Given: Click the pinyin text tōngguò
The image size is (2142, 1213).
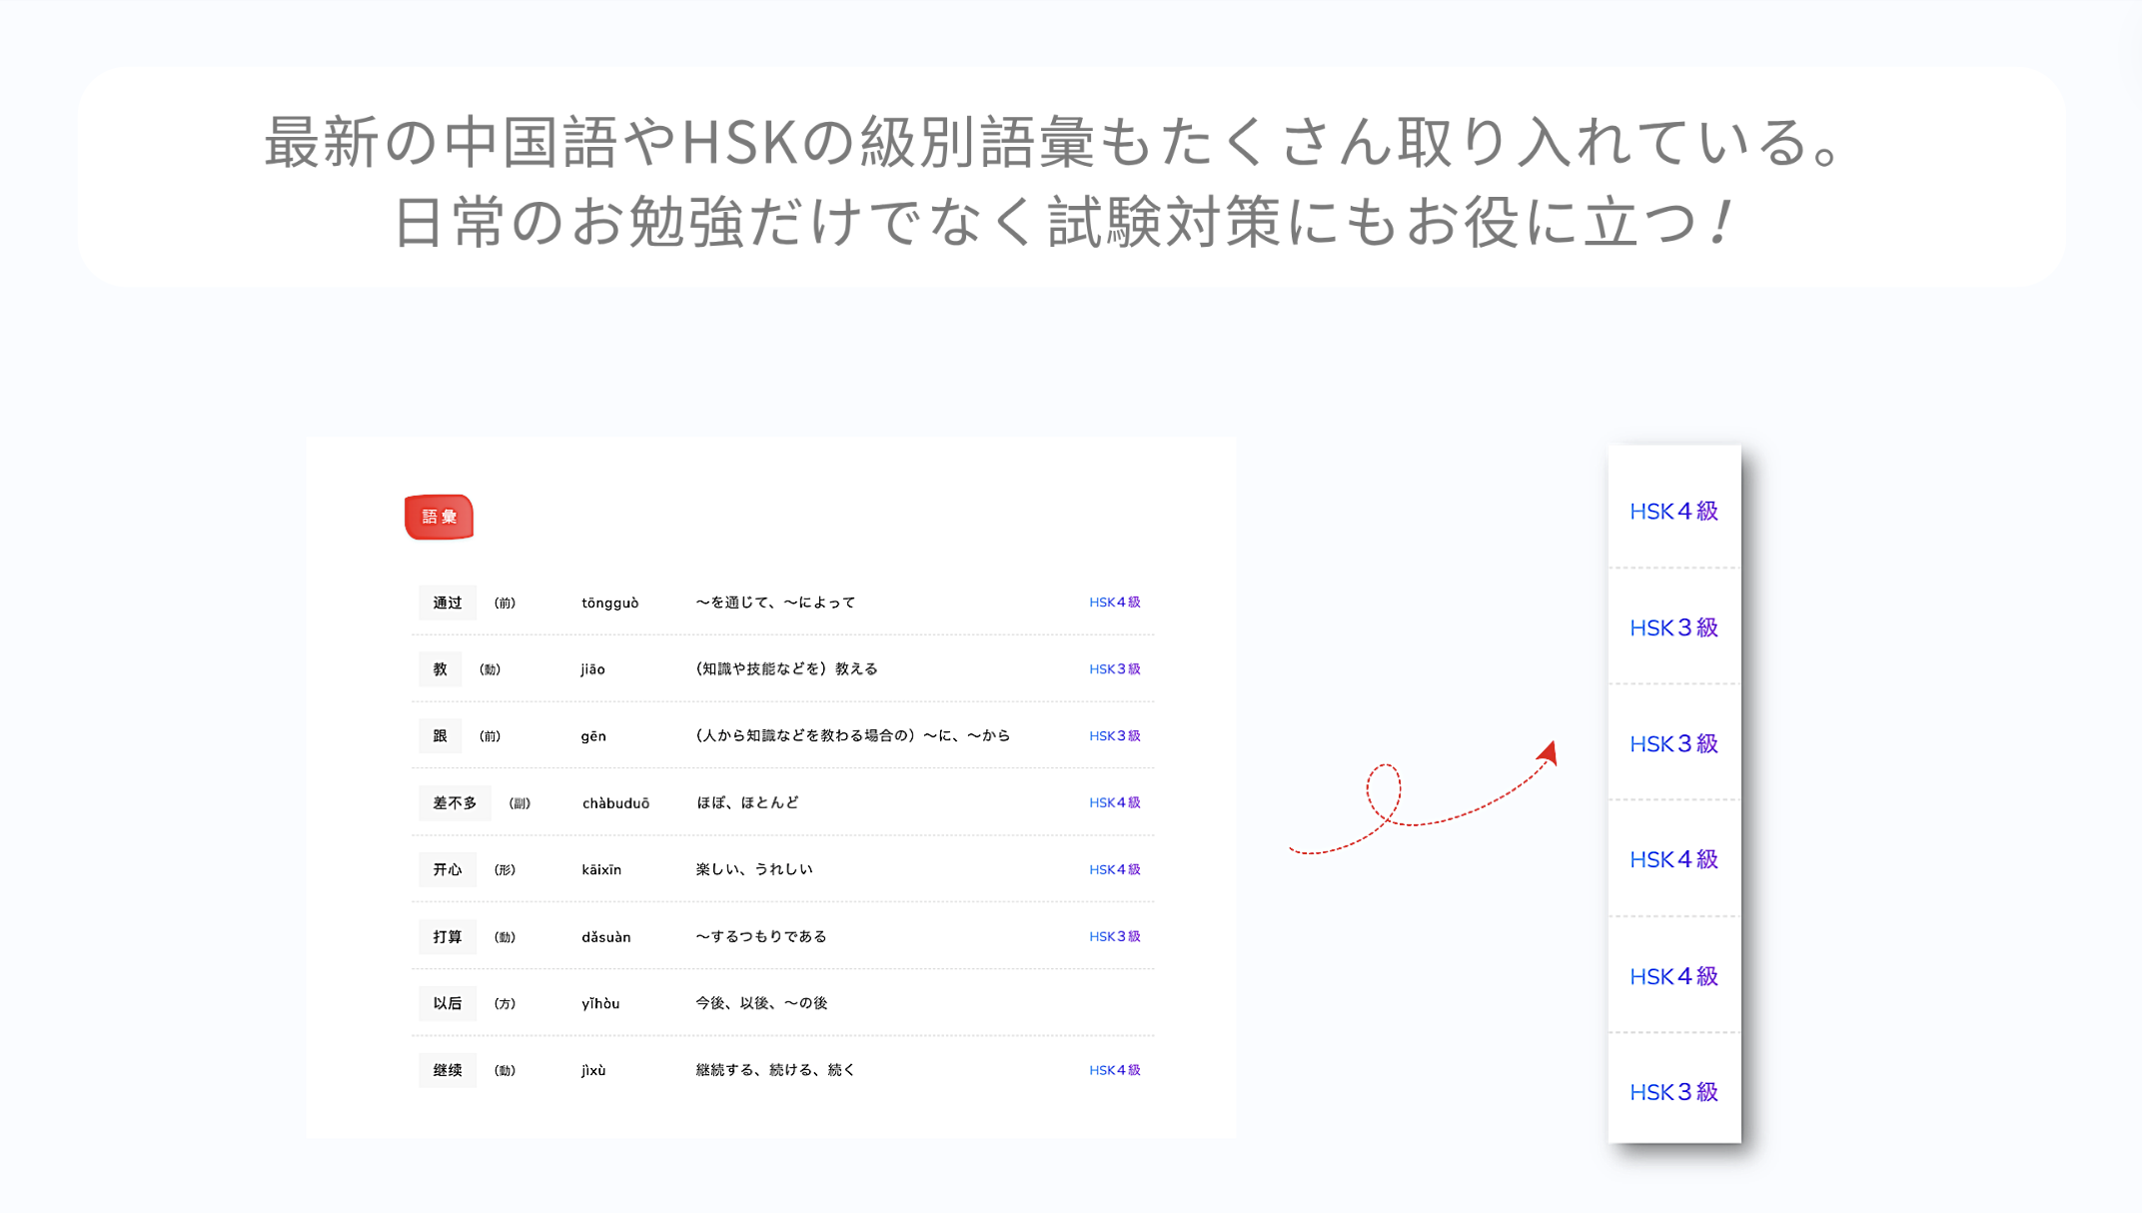Looking at the screenshot, I should coord(610,602).
